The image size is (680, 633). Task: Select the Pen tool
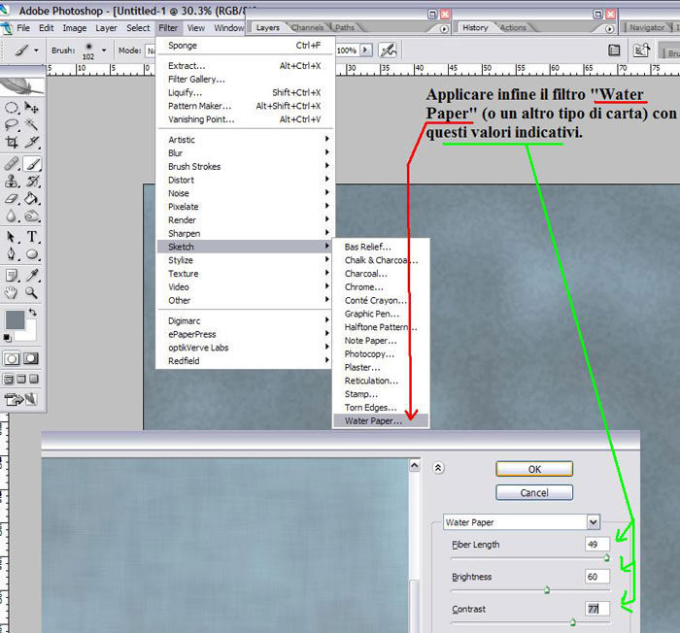pyautogui.click(x=12, y=254)
